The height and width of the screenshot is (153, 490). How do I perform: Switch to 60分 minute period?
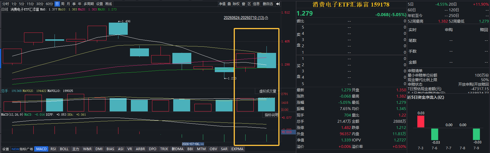[x=49, y=4]
